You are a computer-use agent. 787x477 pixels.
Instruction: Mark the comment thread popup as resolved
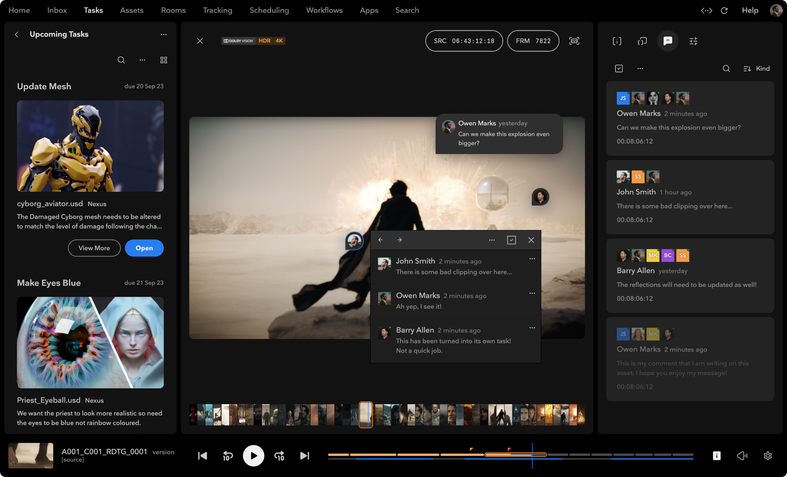tap(511, 240)
